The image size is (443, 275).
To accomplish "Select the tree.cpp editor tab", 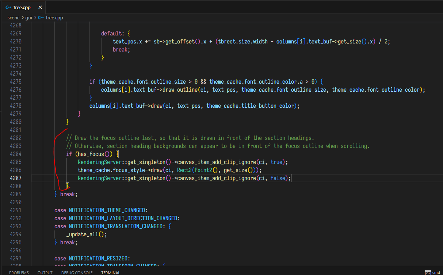I will click(22, 7).
